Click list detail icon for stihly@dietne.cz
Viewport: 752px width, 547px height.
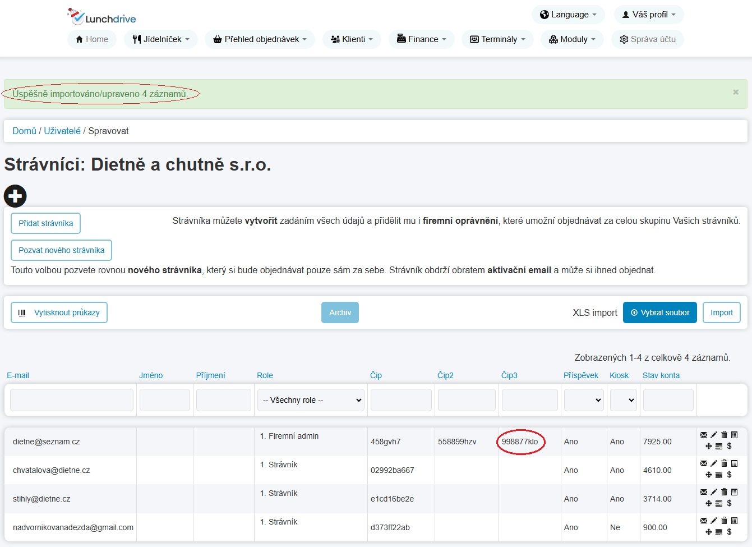point(734,492)
